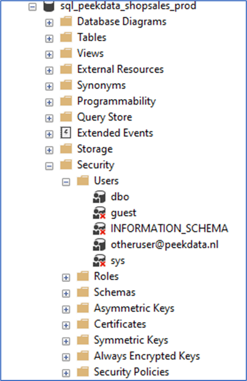Select the Always Encrypted Keys item
247x381 pixels.
tap(147, 356)
